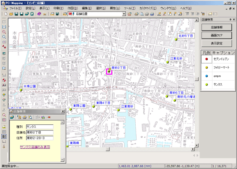The image size is (237, 169).
Task: Open the ファイル(F) menu
Action: 16,8
